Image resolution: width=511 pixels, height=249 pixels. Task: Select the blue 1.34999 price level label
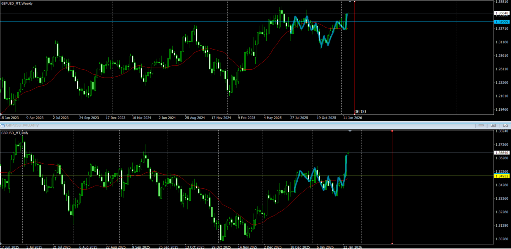tap(500, 22)
